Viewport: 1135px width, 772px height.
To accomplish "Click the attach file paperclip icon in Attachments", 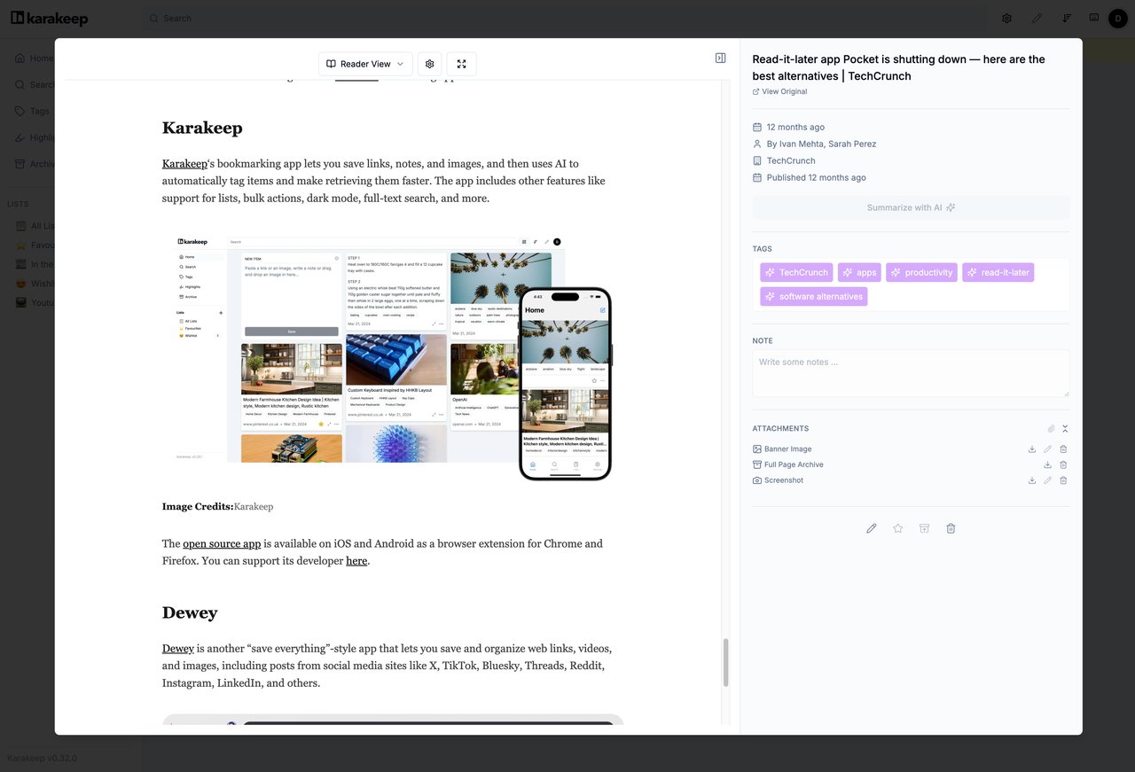I will point(1052,429).
